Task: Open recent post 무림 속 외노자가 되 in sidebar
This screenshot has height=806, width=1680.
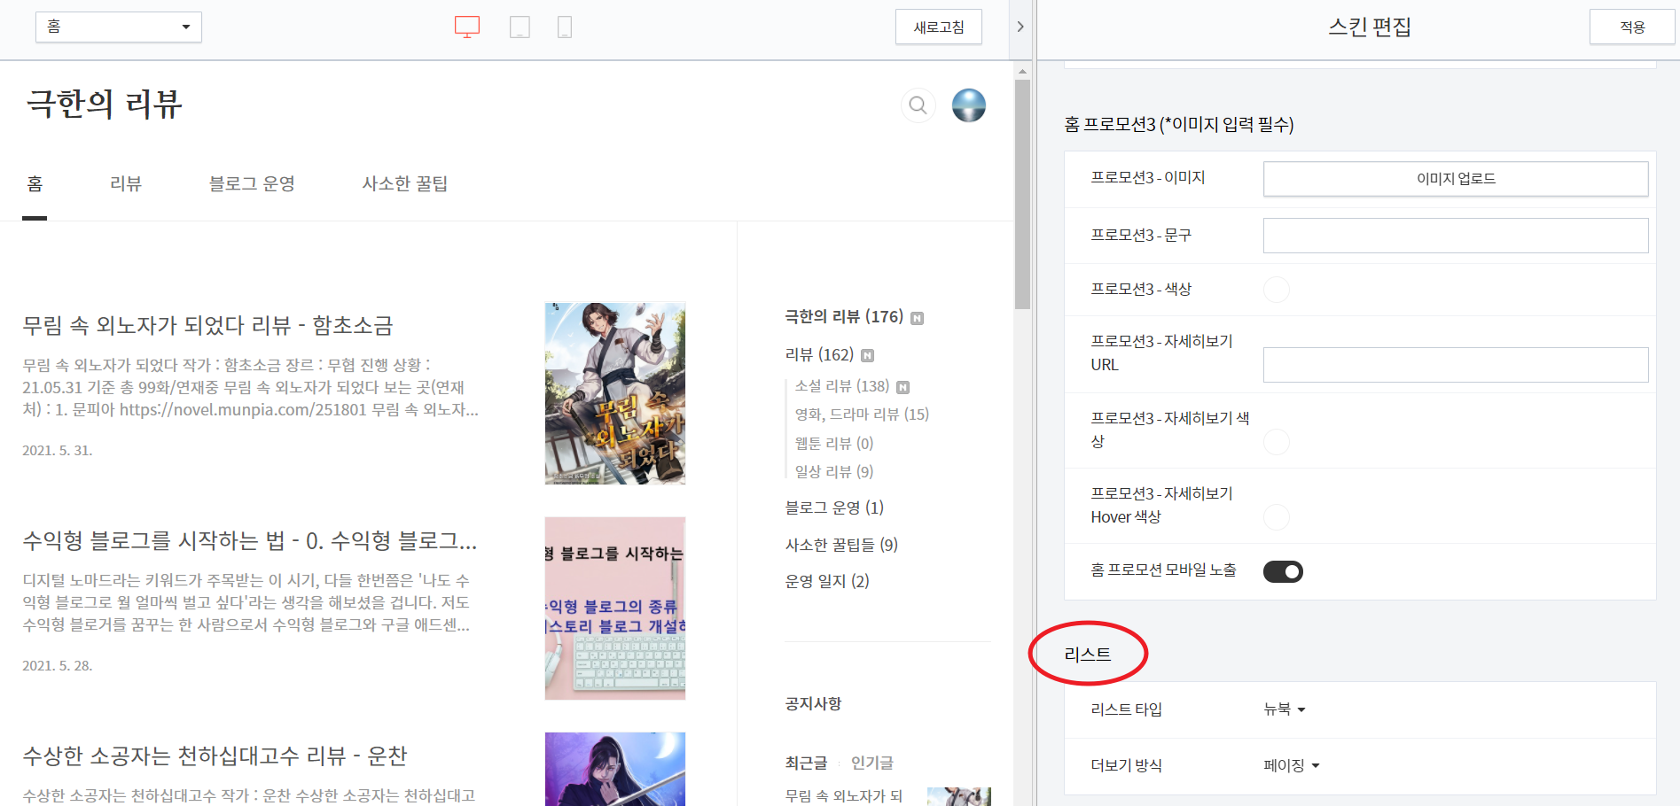Action: [x=844, y=795]
